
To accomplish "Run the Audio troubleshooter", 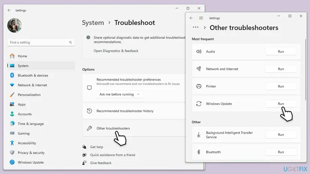I will point(281,52).
